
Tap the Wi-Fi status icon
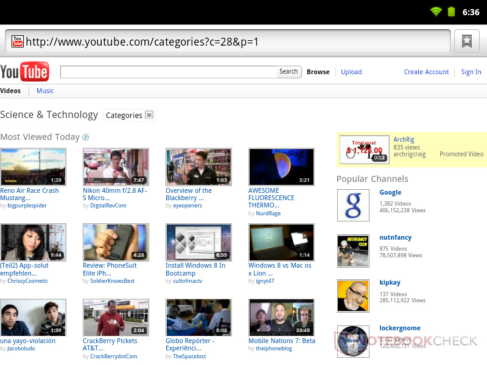[436, 12]
